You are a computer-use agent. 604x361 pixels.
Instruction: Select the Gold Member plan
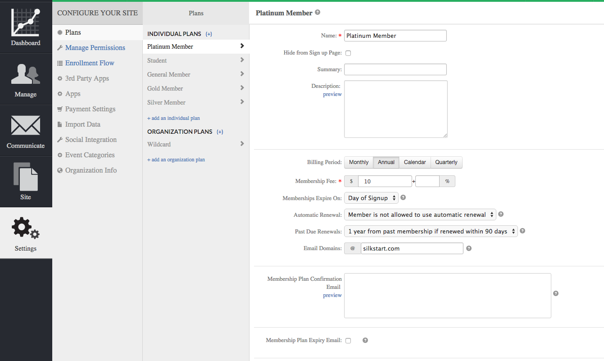(165, 88)
